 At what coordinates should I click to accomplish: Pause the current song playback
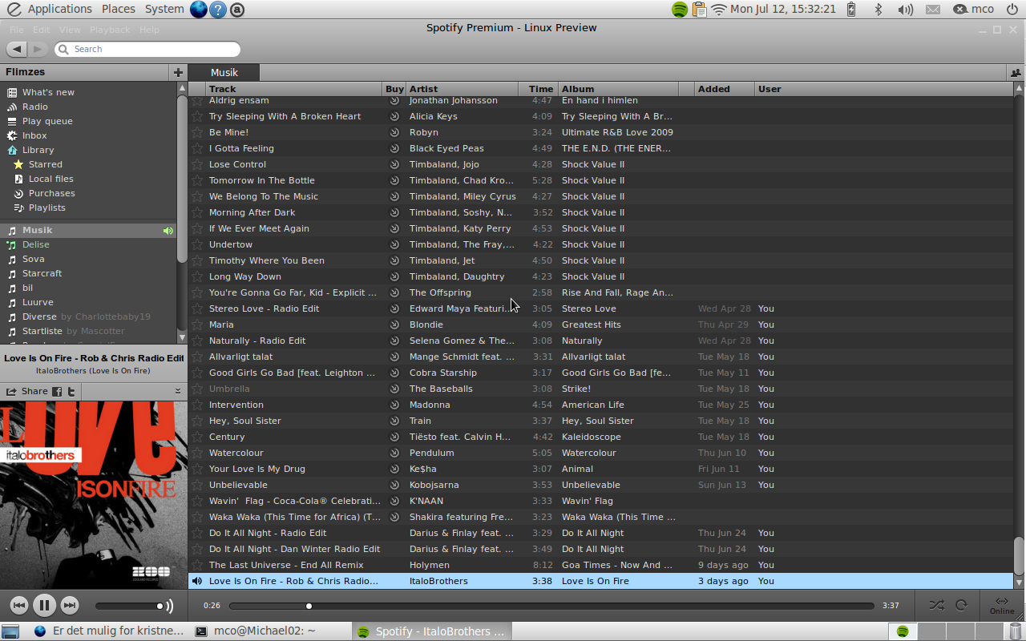click(x=44, y=606)
